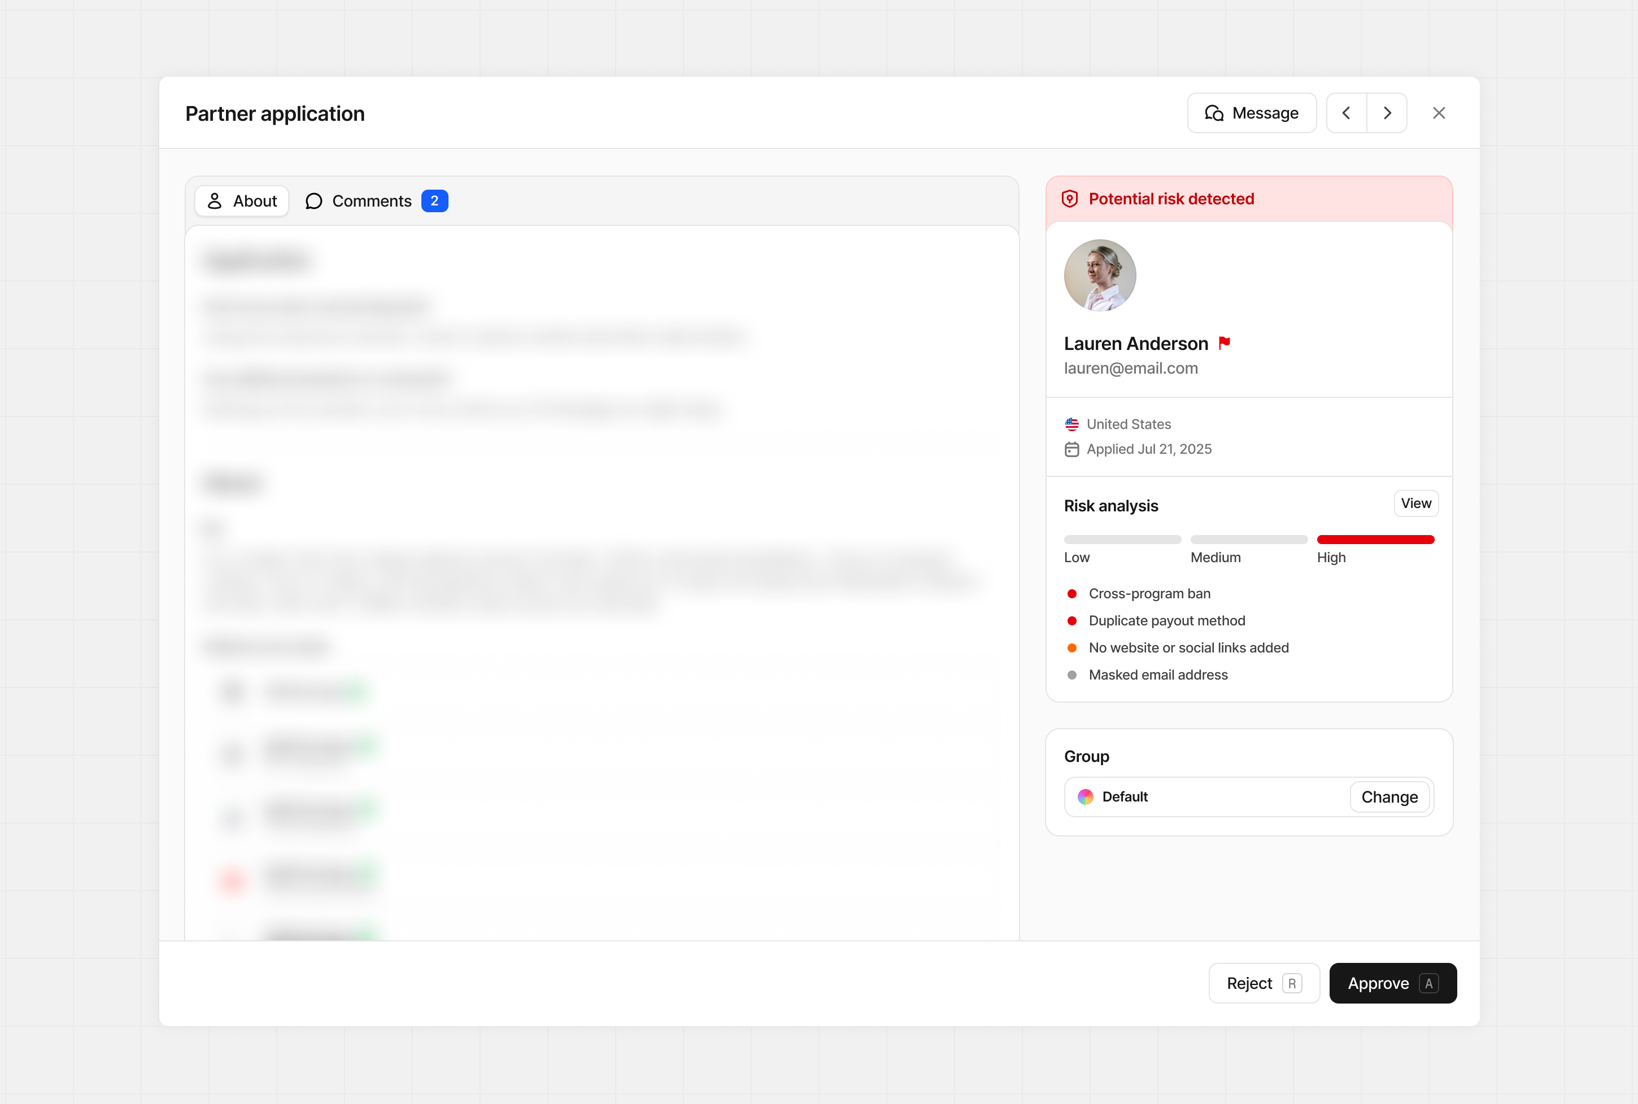Click the lauren@email.com address
1638x1104 pixels.
click(x=1131, y=368)
